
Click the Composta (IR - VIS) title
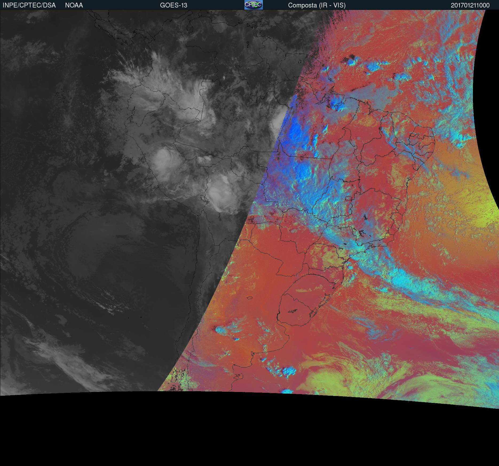tap(317, 5)
